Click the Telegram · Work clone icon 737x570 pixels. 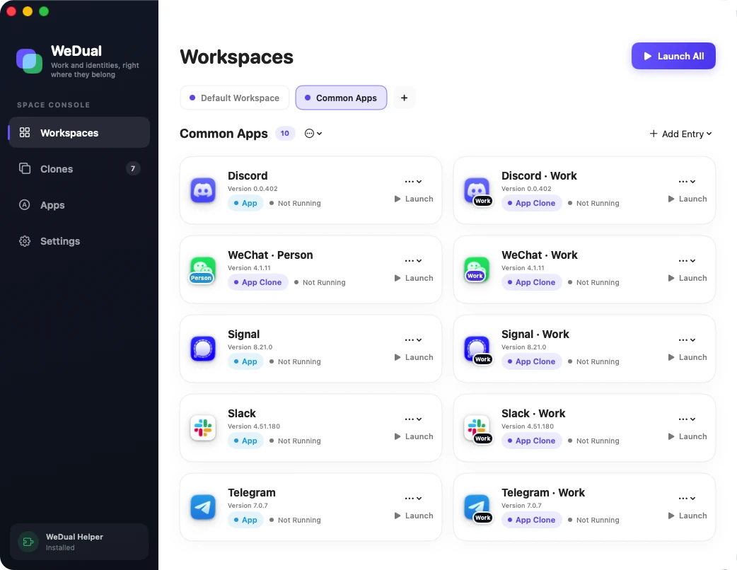coord(477,508)
